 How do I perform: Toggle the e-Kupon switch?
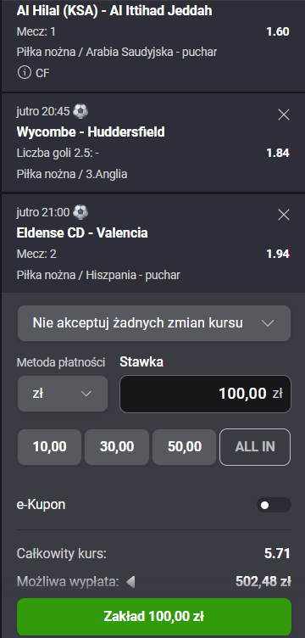pos(274,505)
